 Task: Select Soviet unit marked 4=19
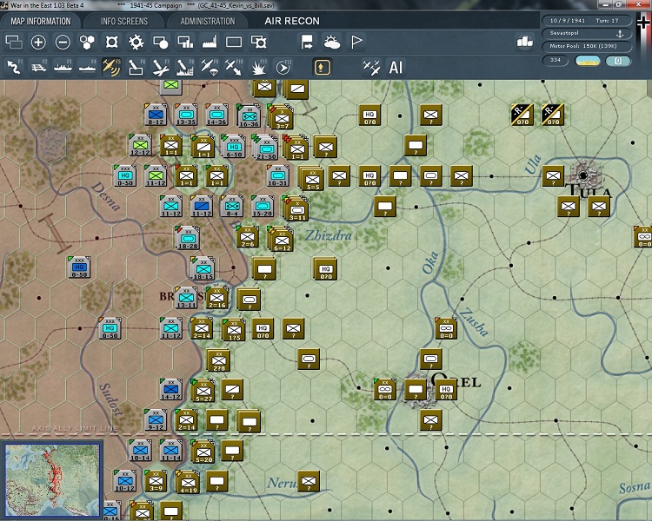pyautogui.click(x=188, y=483)
